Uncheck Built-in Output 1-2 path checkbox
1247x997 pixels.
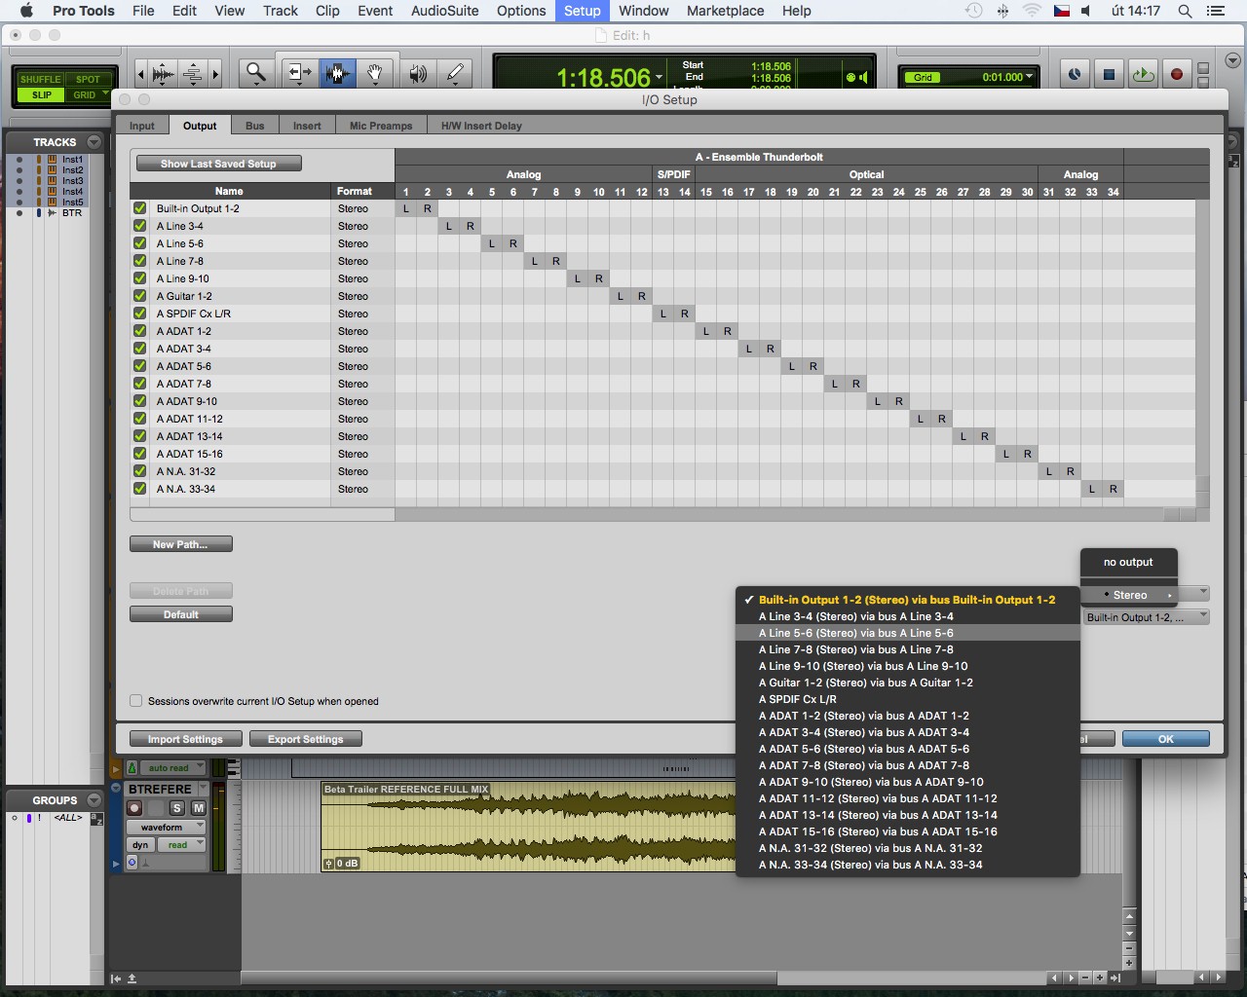pyautogui.click(x=139, y=208)
